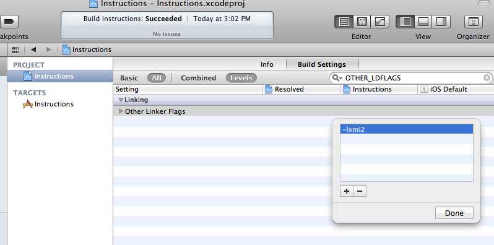
Task: Open the search options magnifier dropdown
Action: [337, 78]
